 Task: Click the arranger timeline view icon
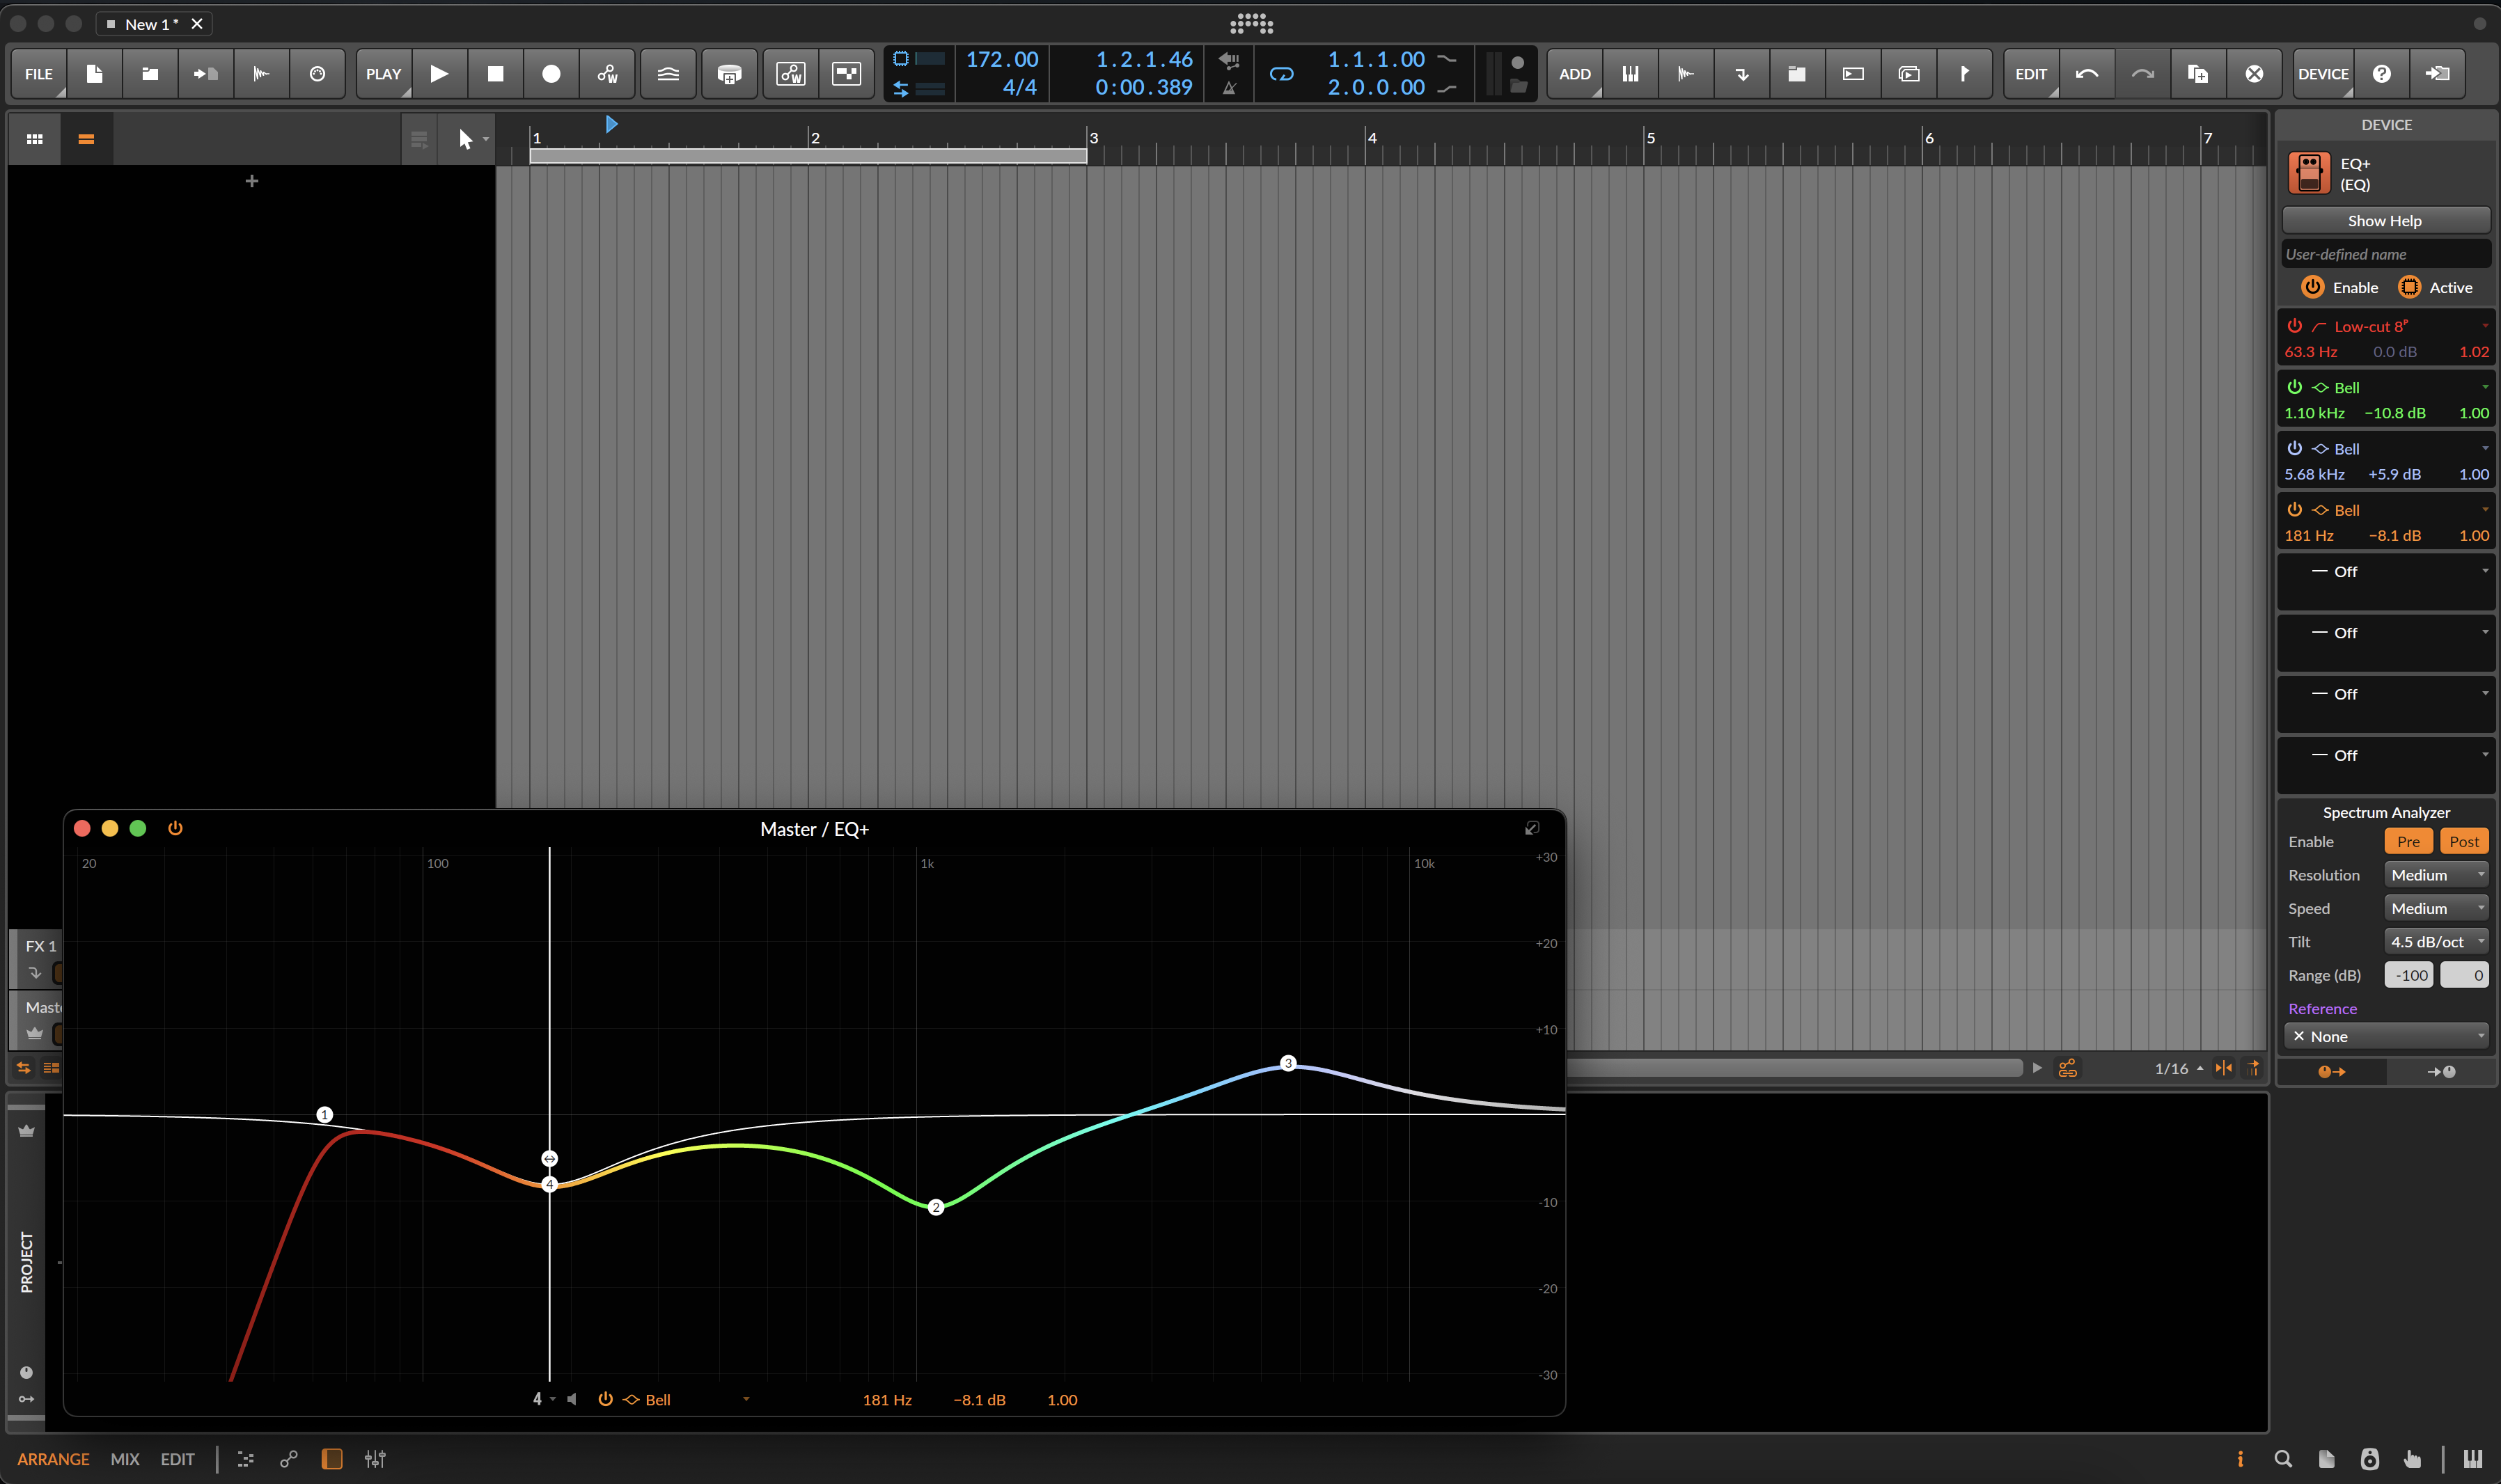(86, 139)
